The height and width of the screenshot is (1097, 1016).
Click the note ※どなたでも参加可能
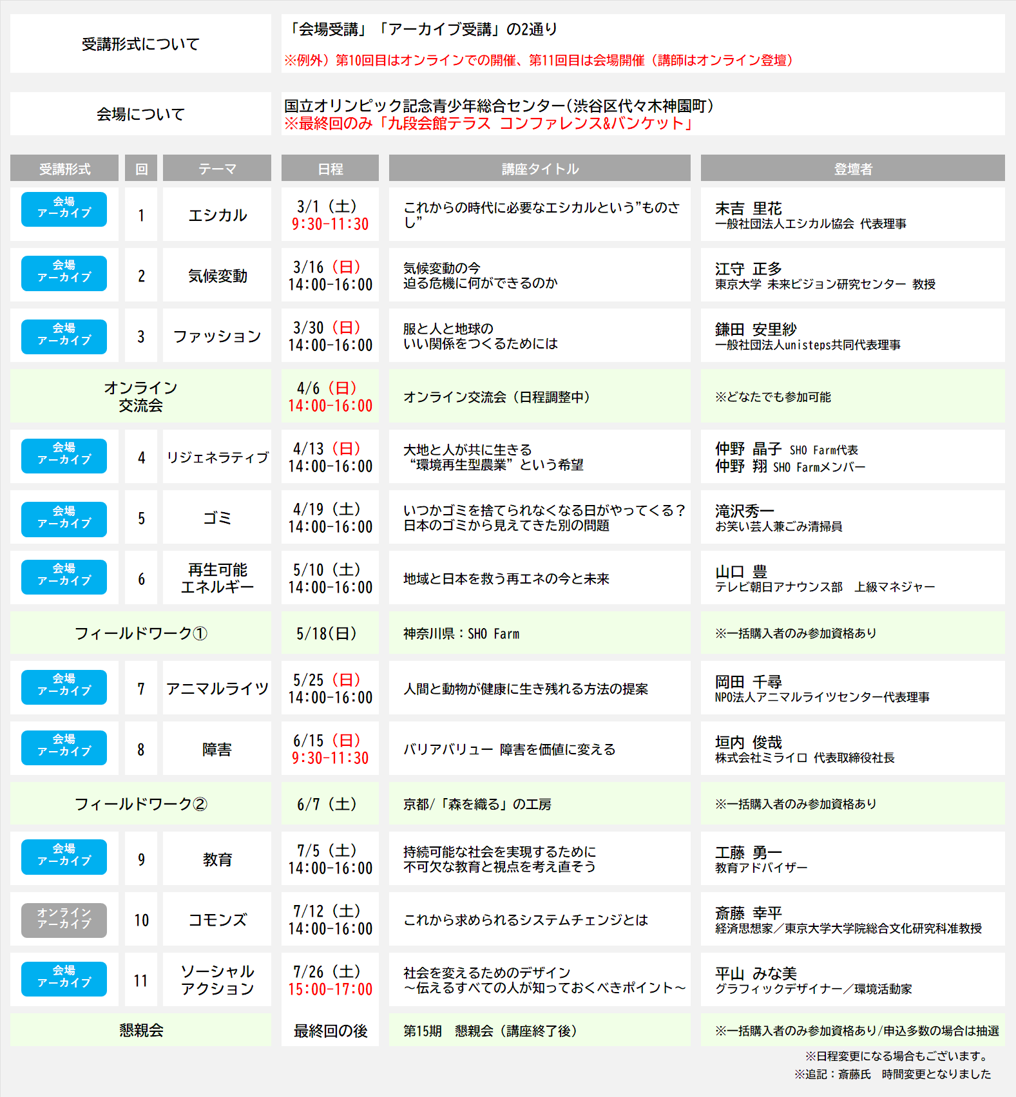773,397
